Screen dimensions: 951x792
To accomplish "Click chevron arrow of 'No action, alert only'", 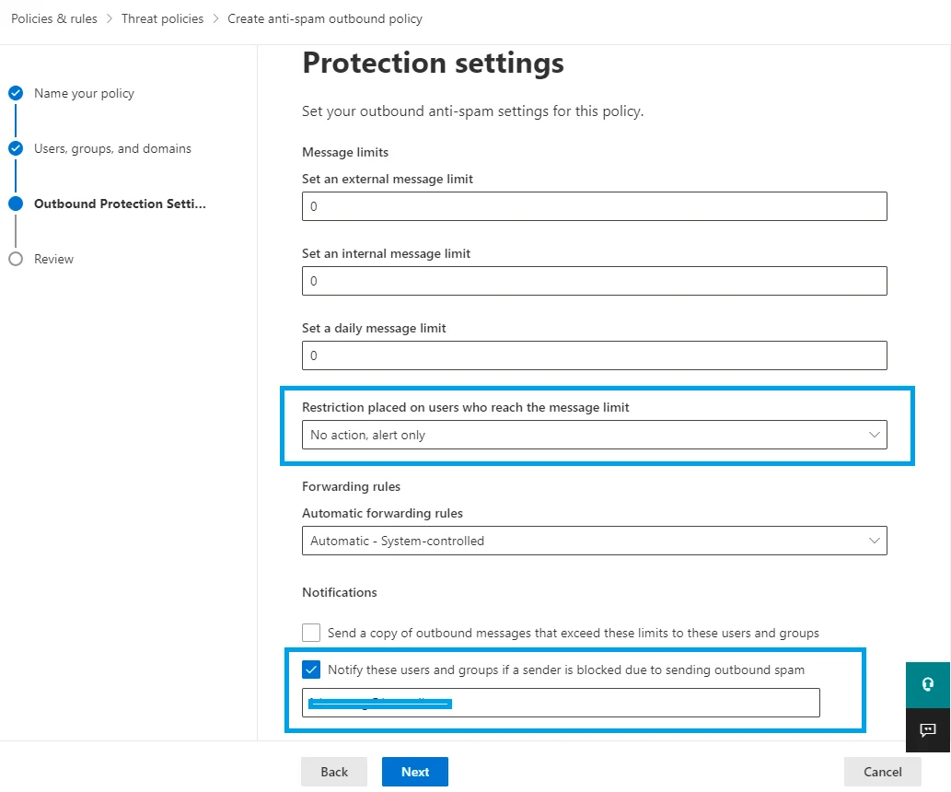I will [x=874, y=435].
